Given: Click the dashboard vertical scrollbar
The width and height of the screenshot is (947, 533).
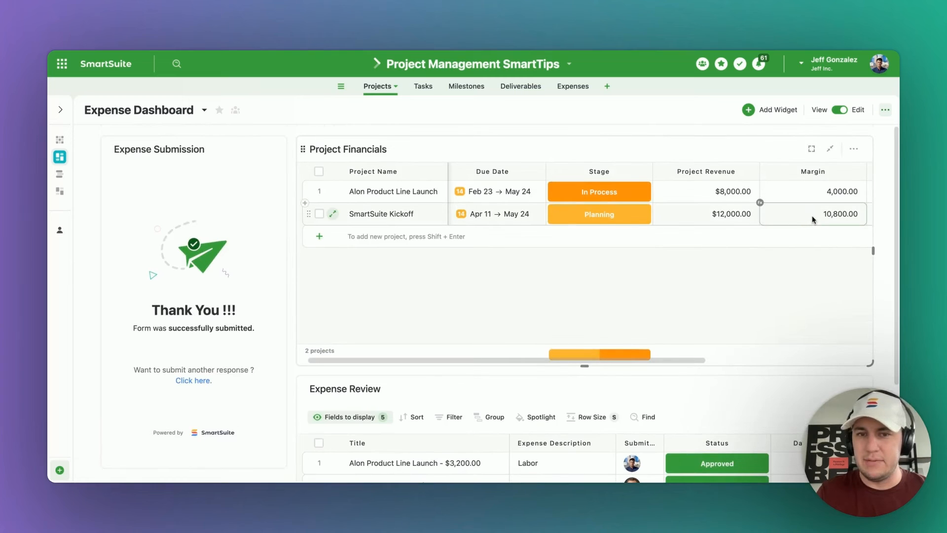Looking at the screenshot, I should point(896,256).
